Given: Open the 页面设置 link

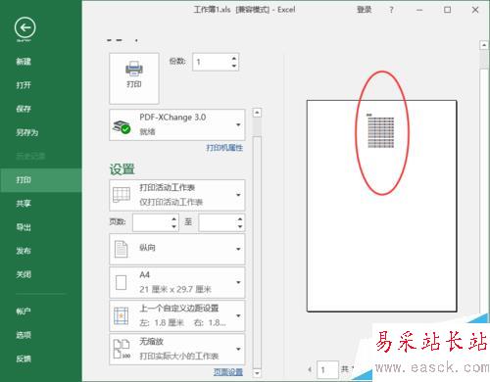Looking at the screenshot, I should coord(228,372).
